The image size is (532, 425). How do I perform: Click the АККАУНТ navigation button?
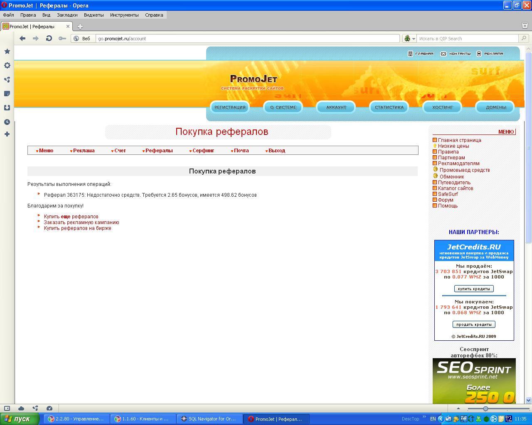(x=336, y=107)
